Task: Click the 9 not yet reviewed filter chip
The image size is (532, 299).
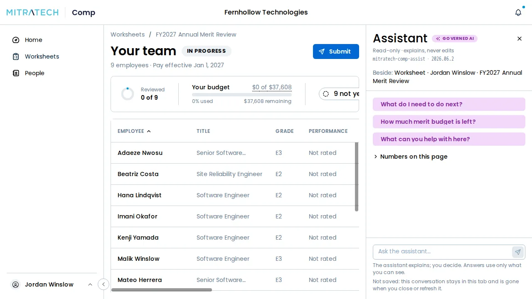Action: [339, 94]
